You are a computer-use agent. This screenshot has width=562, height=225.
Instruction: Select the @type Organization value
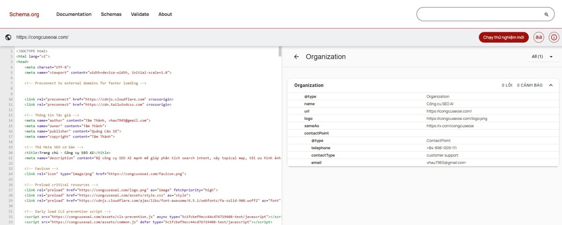[x=438, y=96]
